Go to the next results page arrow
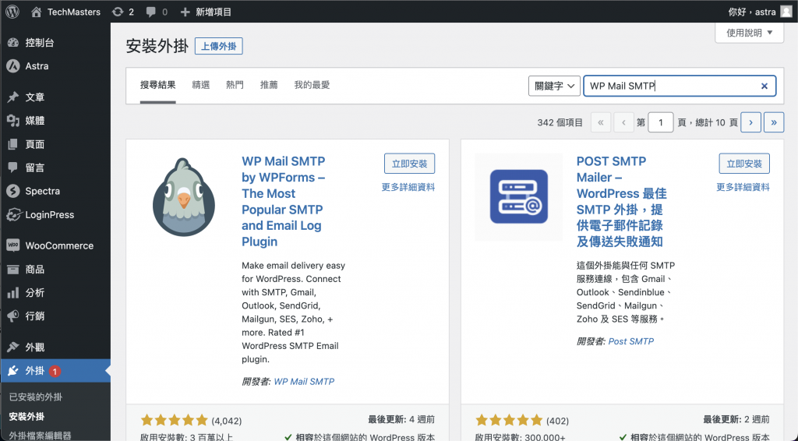Screen dimensions: 798x441 point(750,122)
